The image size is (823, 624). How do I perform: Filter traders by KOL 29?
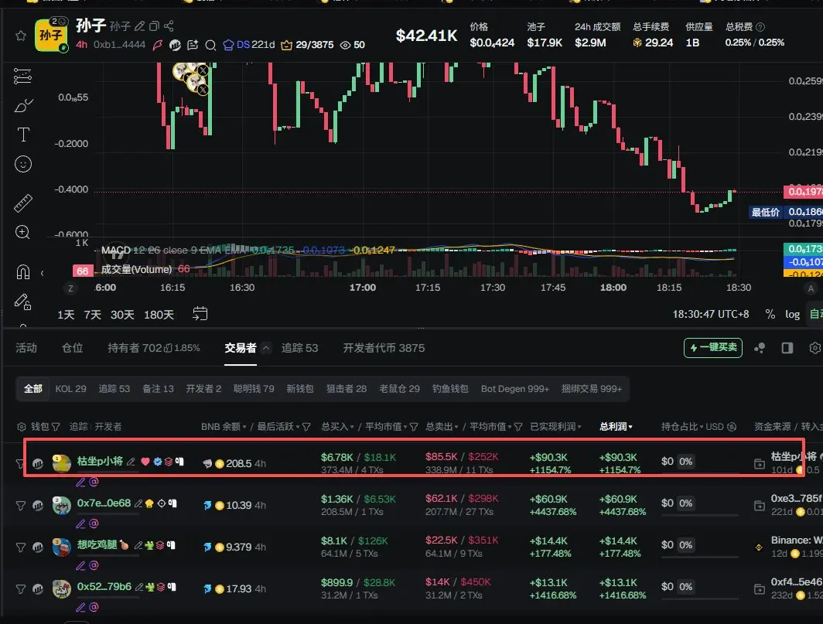coord(71,389)
